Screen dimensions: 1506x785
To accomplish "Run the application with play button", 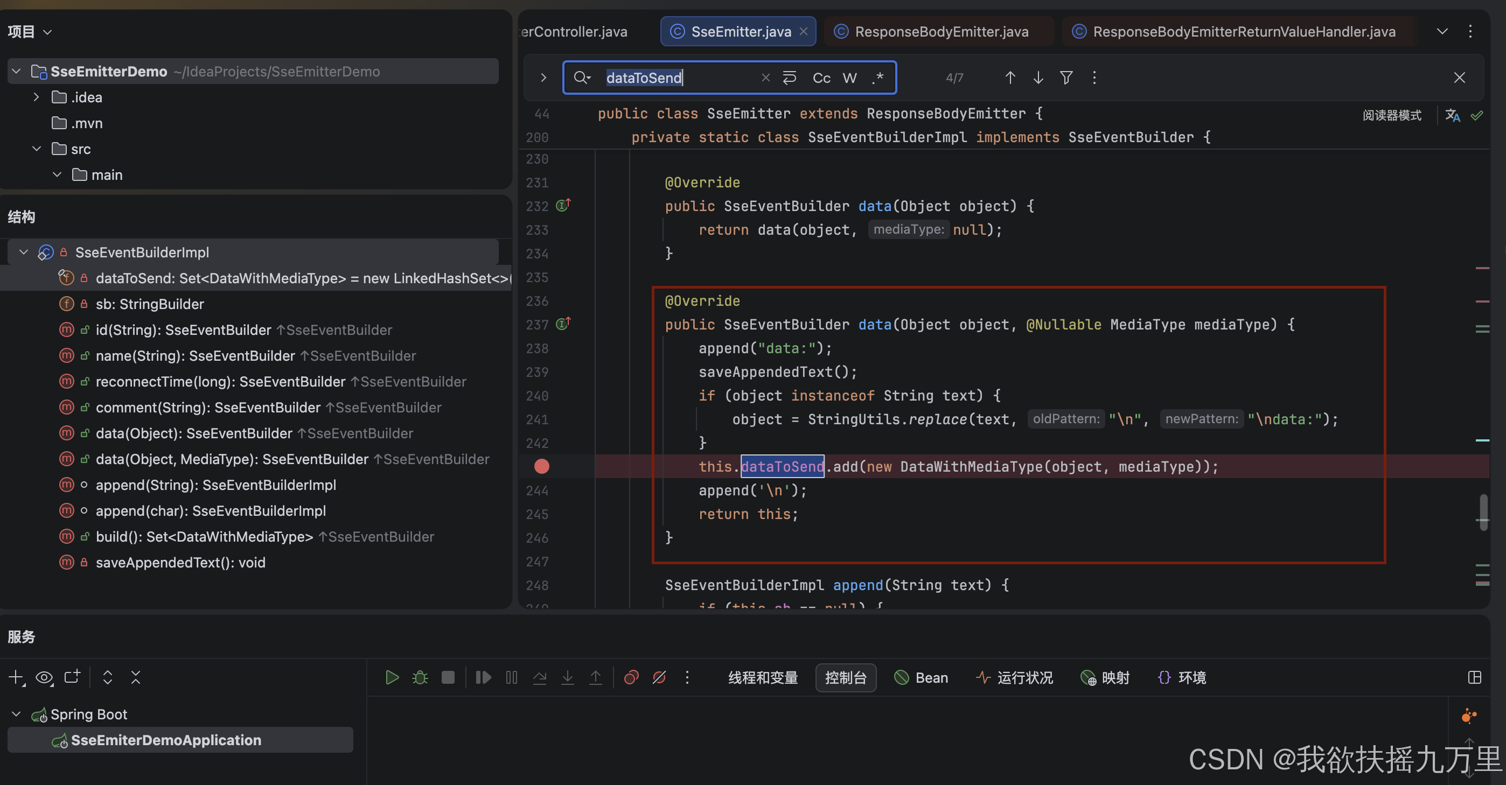I will (x=392, y=677).
